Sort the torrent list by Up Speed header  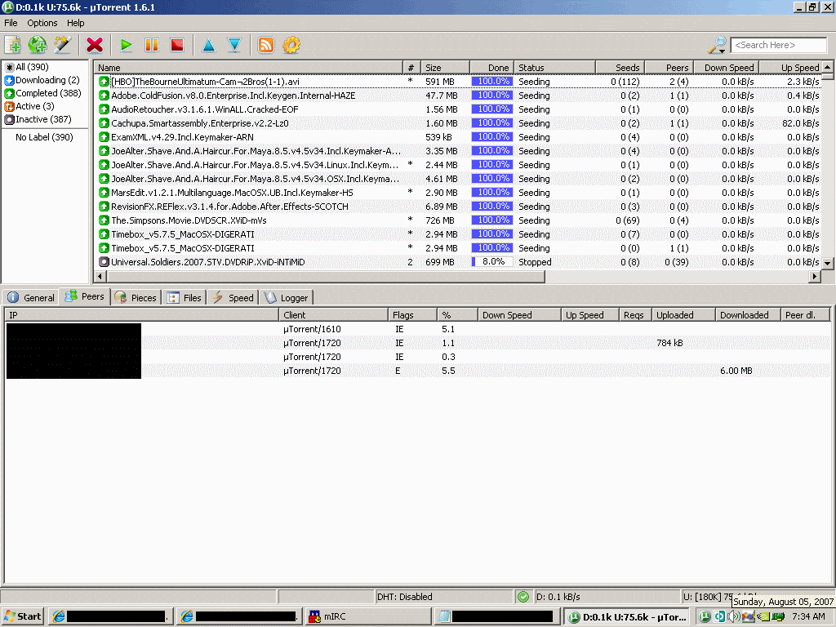pos(790,68)
